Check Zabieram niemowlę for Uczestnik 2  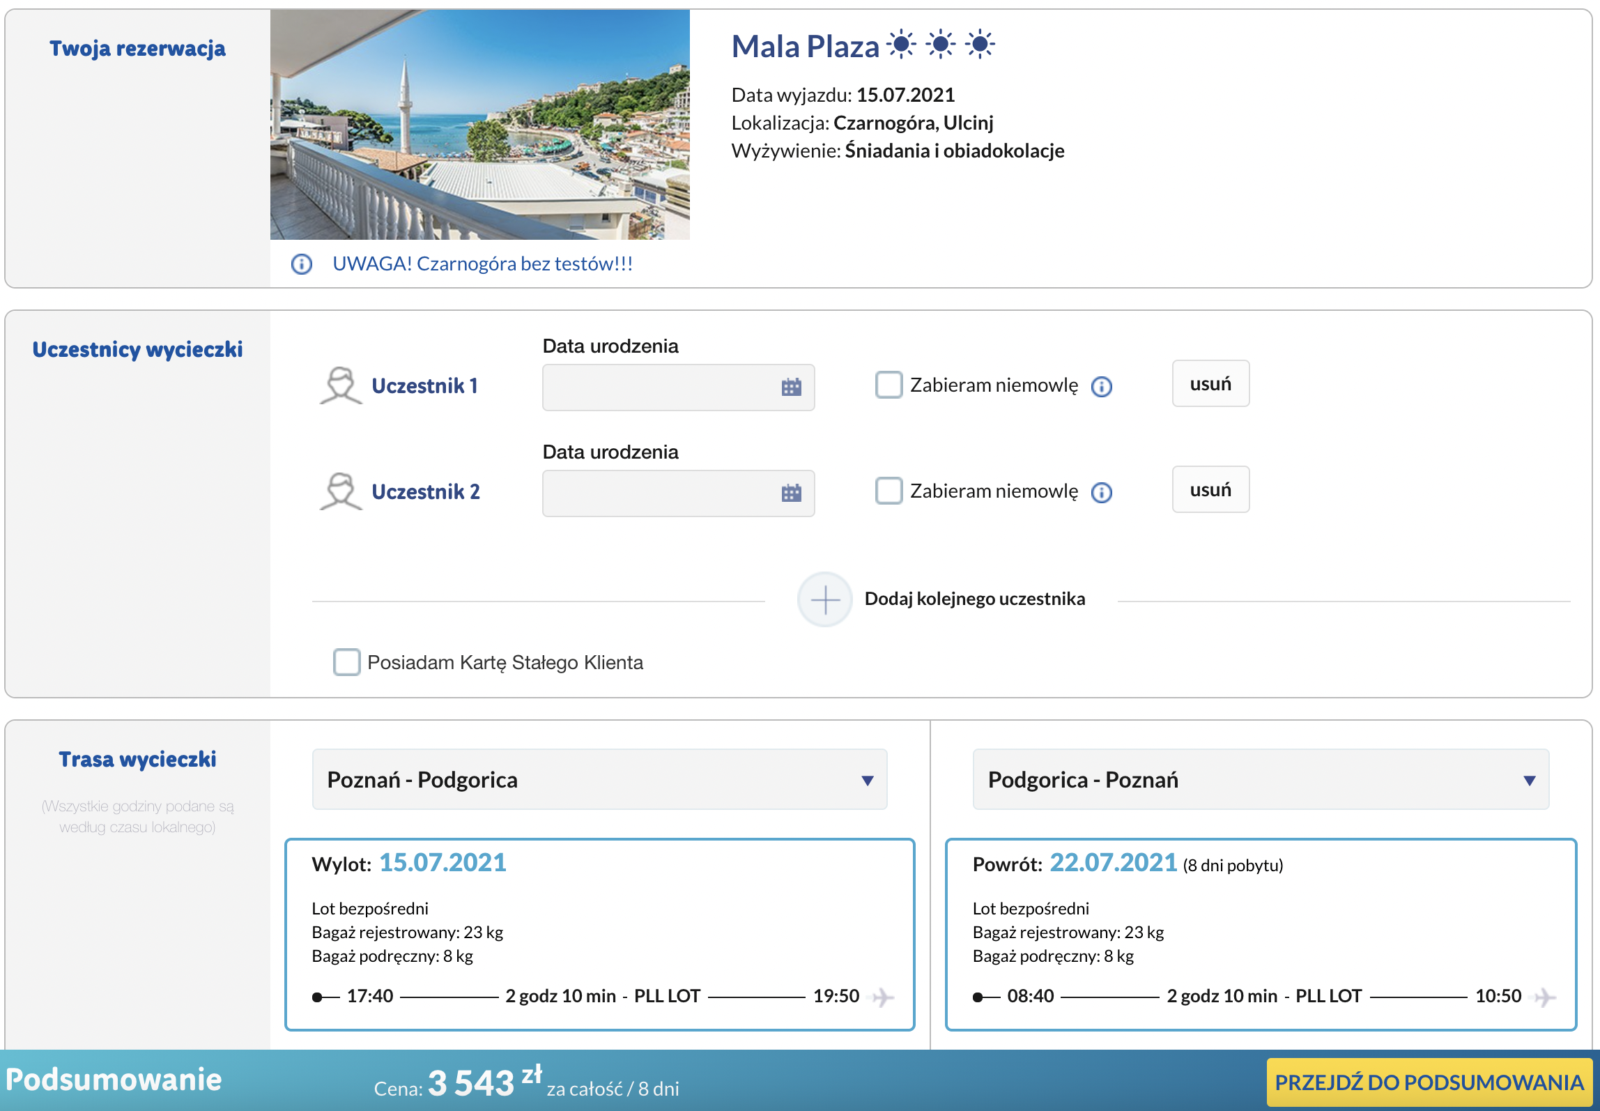pos(889,491)
